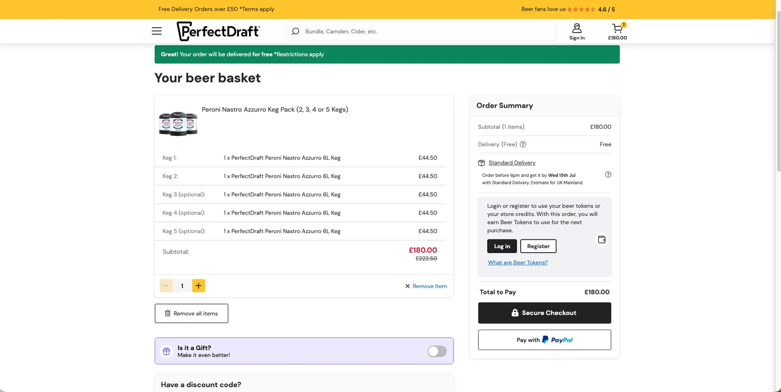Image resolution: width=781 pixels, height=392 pixels.
Task: Click the PerfectDraft logo
Action: (218, 31)
